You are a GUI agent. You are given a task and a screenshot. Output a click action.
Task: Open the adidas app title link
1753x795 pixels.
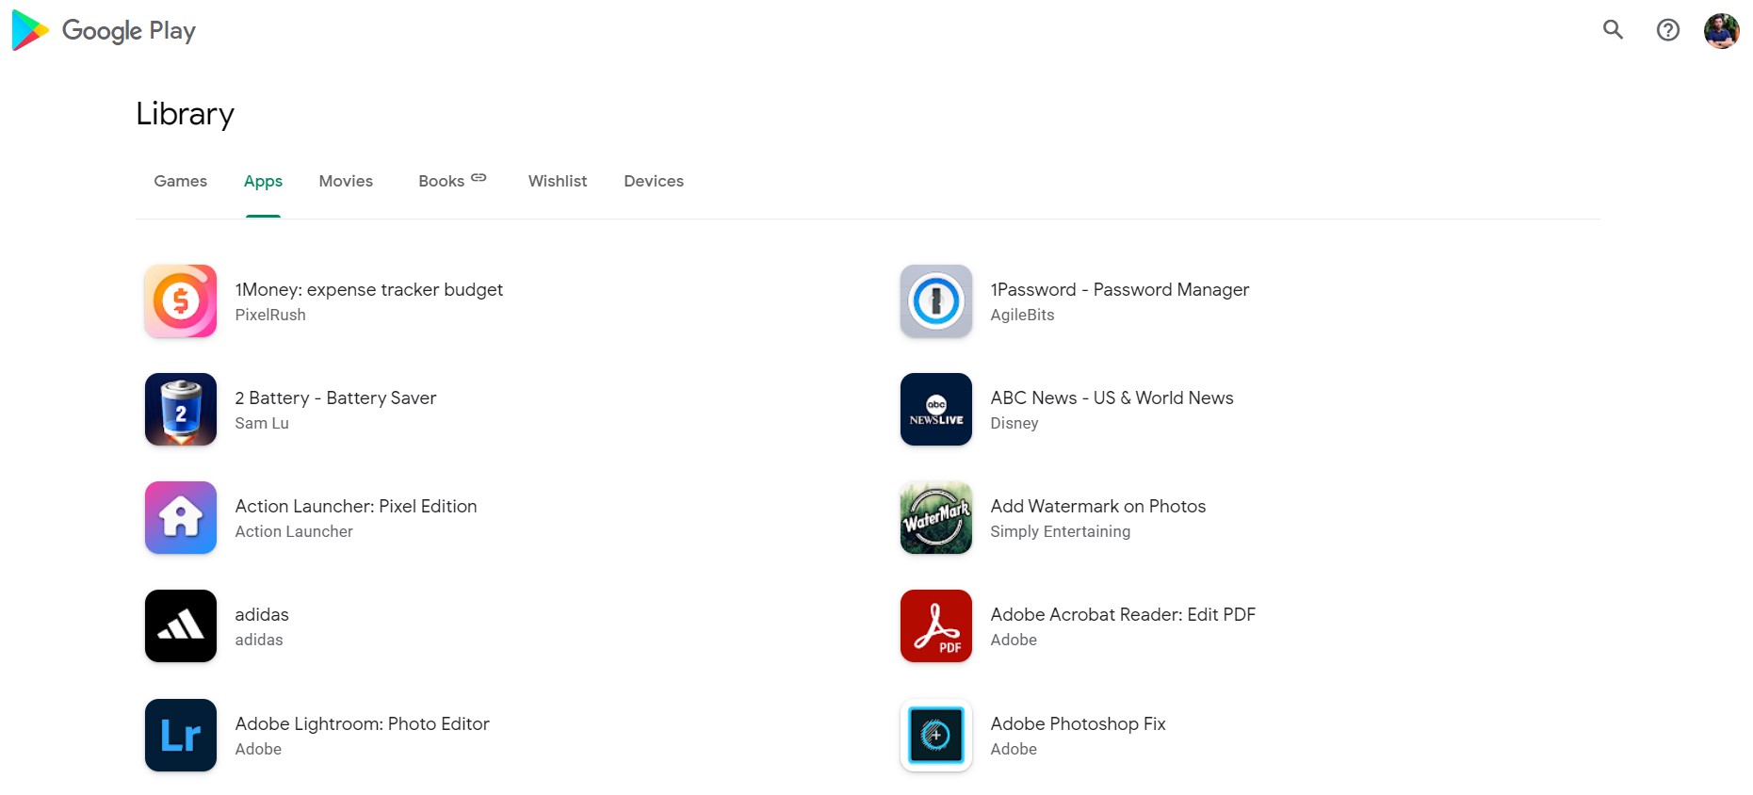[x=262, y=615]
